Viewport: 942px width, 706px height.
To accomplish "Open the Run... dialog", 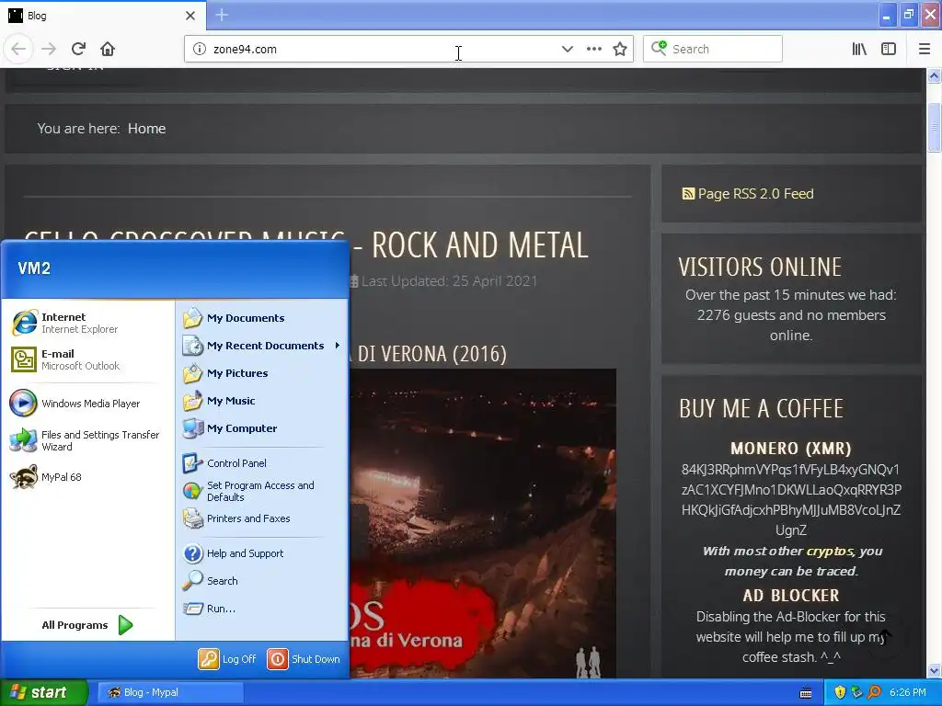I will 262,609.
